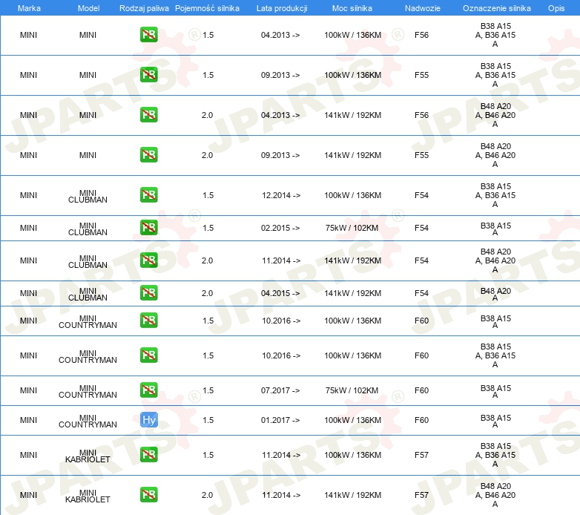Click the '12.2014 ->' production date cell

[281, 195]
